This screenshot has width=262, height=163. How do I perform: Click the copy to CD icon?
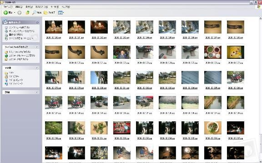[6, 38]
